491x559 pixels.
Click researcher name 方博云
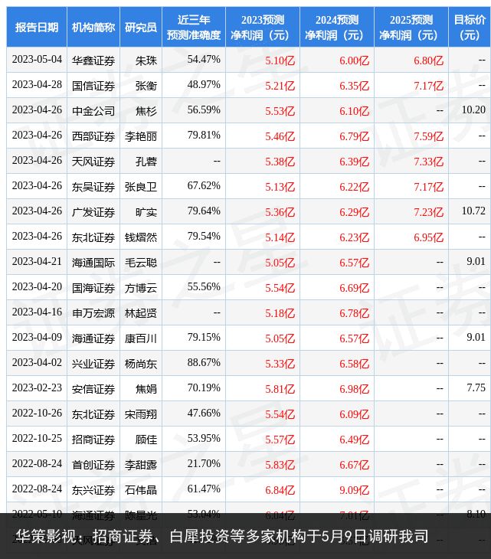pos(141,288)
